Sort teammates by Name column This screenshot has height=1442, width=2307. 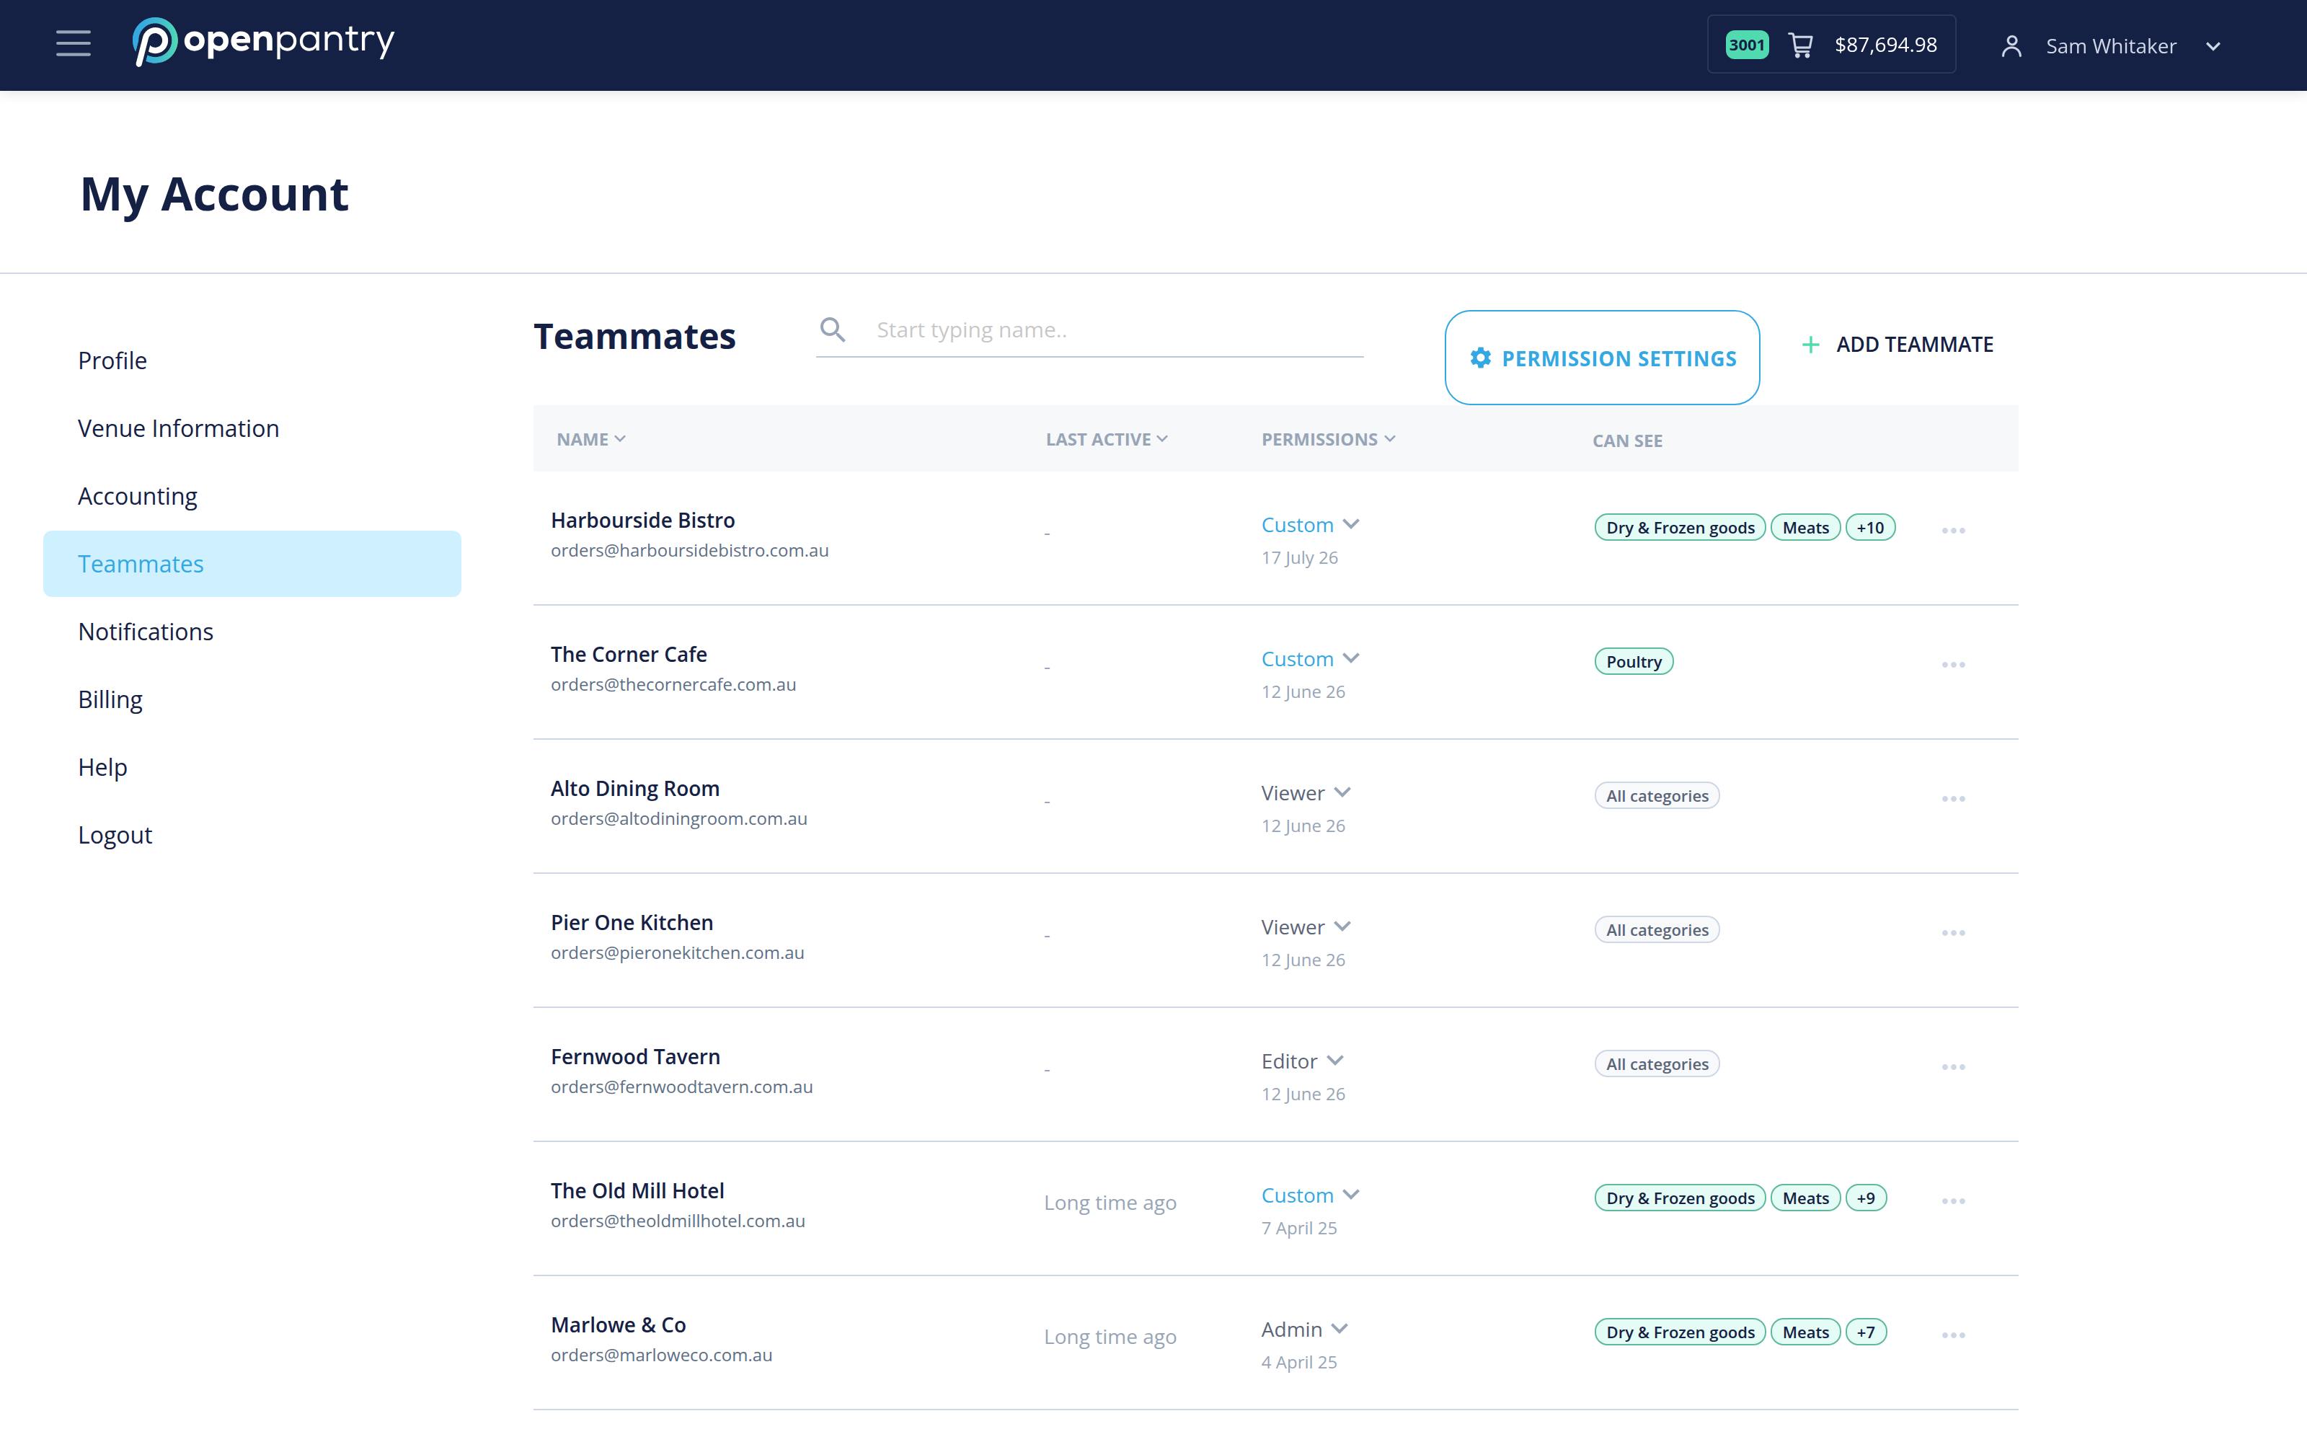(591, 438)
